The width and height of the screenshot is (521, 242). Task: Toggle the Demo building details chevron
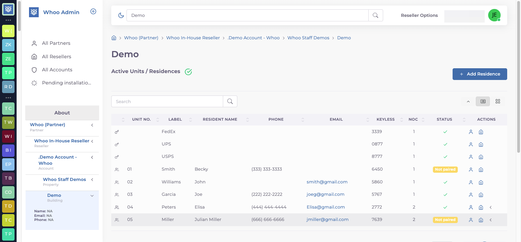point(92,196)
